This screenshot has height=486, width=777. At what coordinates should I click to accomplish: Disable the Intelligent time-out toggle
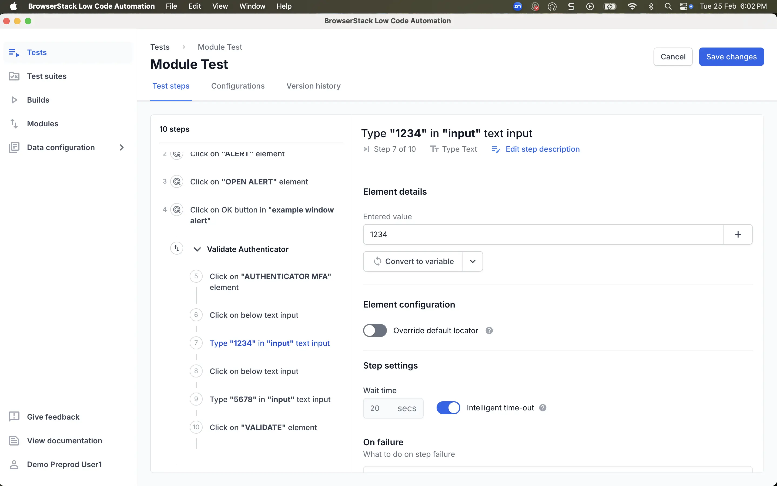(x=448, y=408)
